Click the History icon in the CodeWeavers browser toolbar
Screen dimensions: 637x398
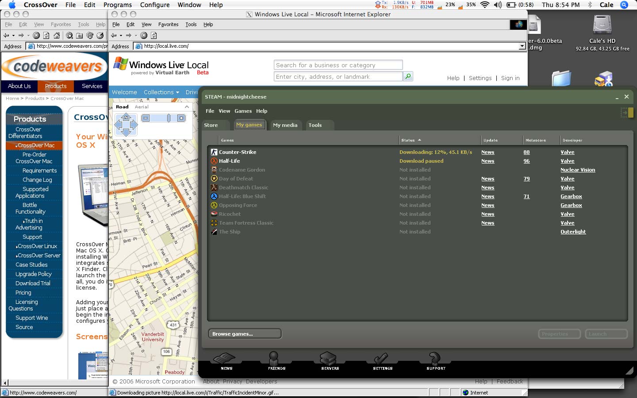(100, 35)
